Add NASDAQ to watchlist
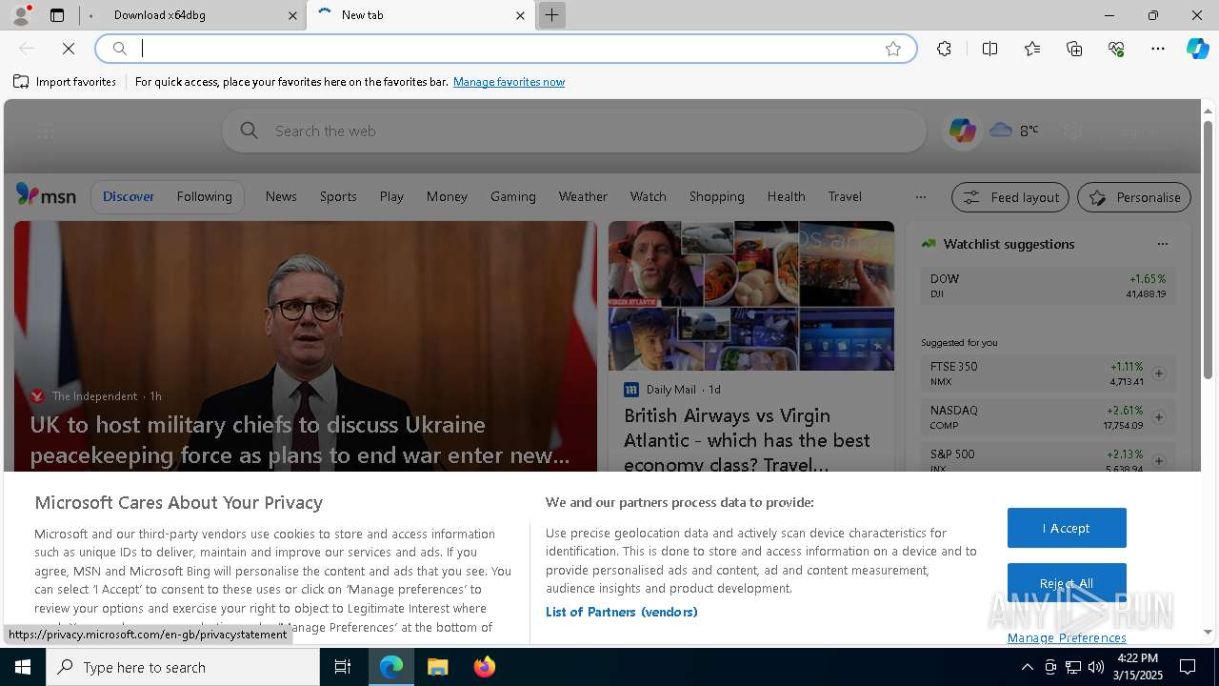This screenshot has height=686, width=1219. tap(1159, 417)
